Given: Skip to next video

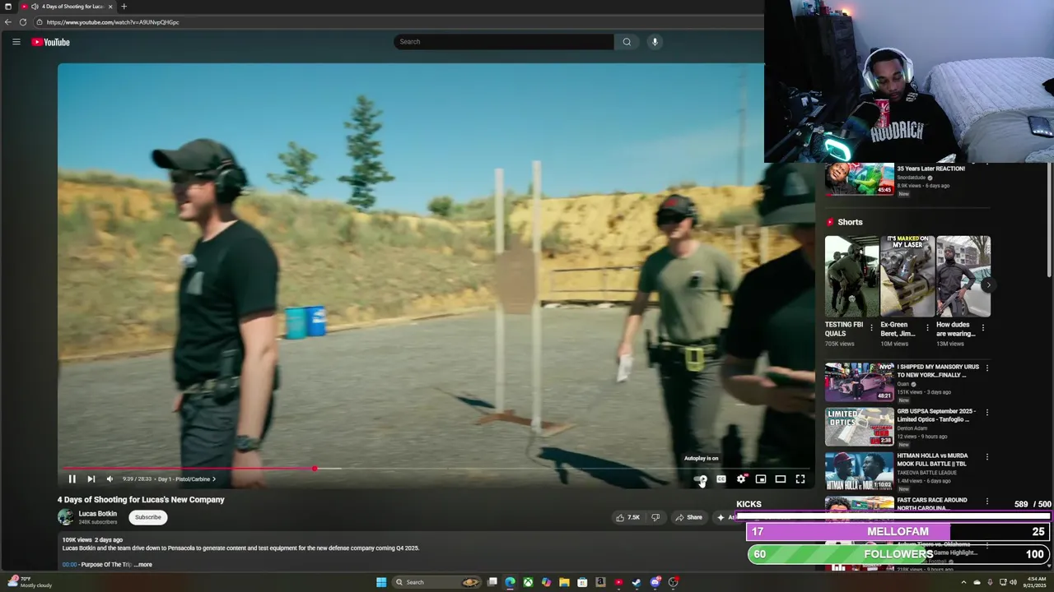Looking at the screenshot, I should (91, 479).
